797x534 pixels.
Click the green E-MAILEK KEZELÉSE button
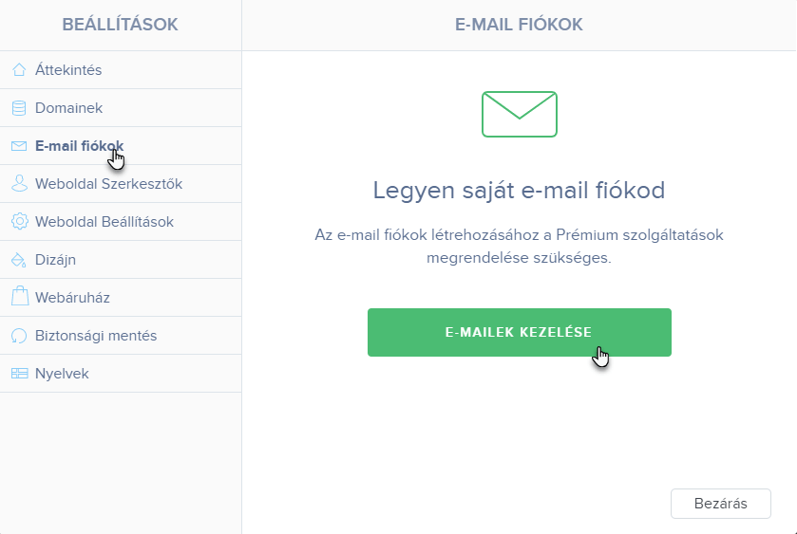(x=520, y=333)
